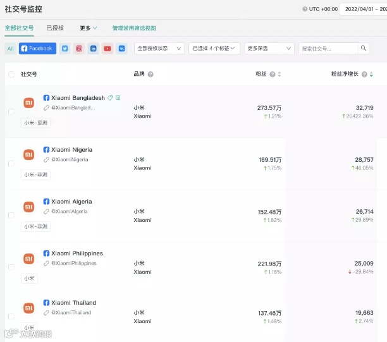Open Xiaomi Thailand account name
Viewport: 387px width, 342px height.
(74, 303)
